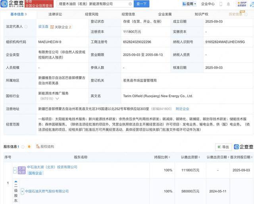Viewport: 254px width, 204px height.
Task: Switch to the 知识产权 tab
Action: coord(201,14)
